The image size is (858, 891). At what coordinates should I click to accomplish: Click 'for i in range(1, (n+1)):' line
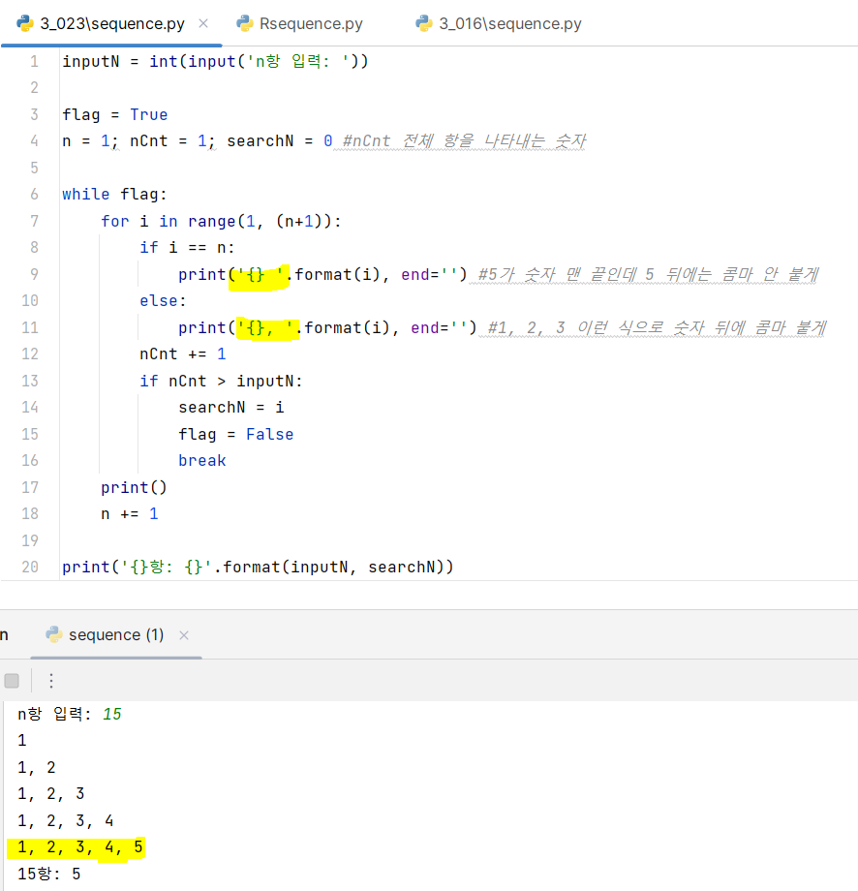click(221, 221)
